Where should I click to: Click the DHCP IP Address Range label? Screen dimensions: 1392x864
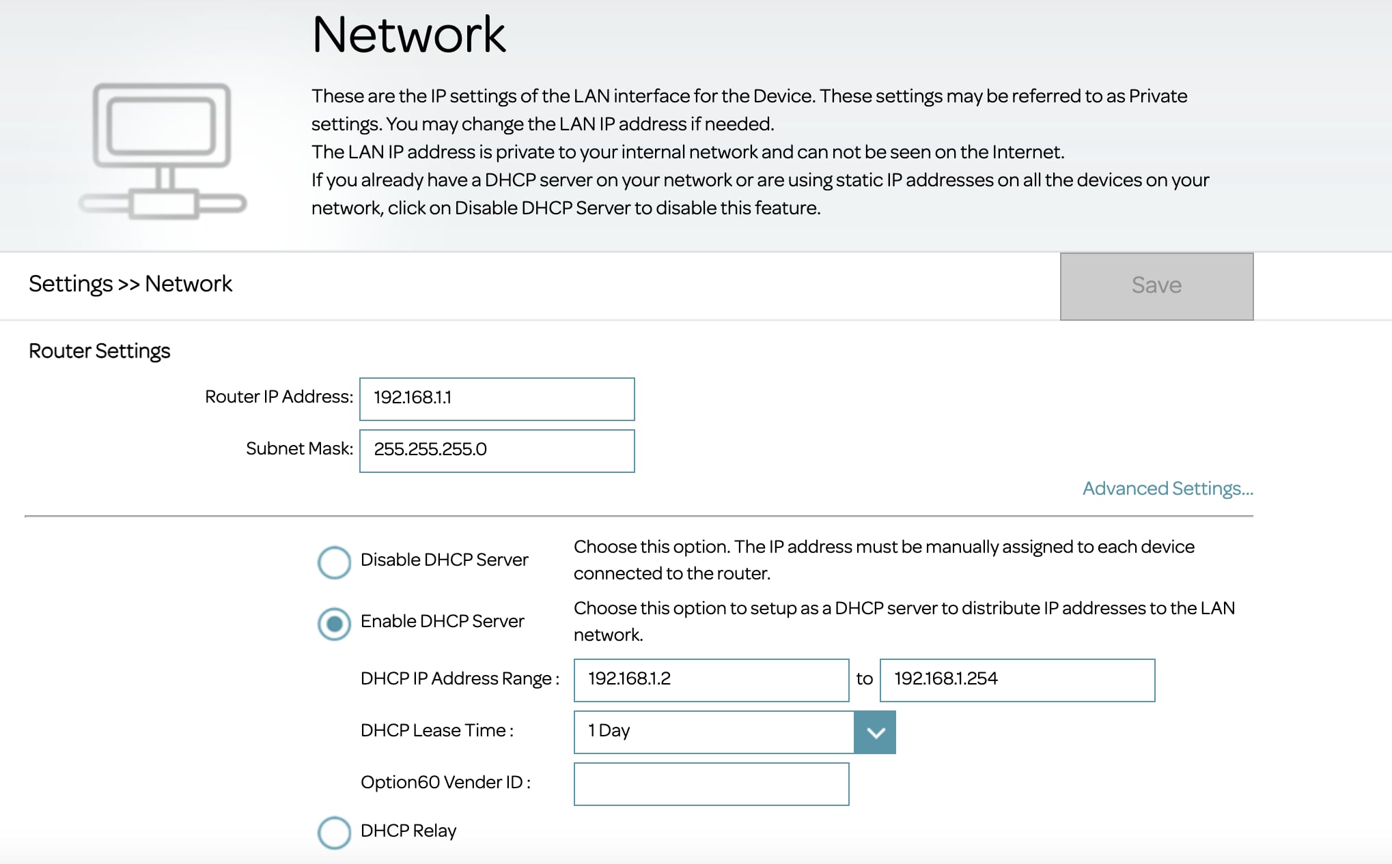pos(460,678)
